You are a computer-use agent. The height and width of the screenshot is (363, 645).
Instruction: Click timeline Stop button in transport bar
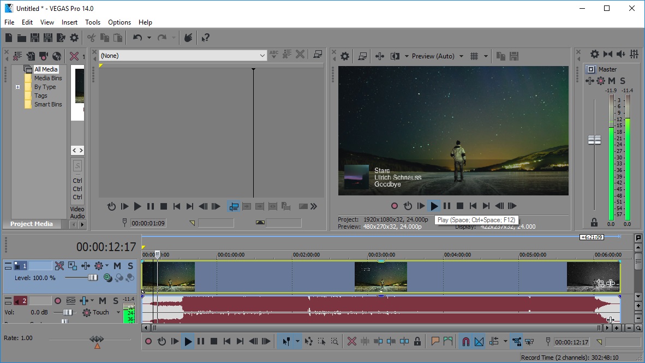click(x=213, y=341)
